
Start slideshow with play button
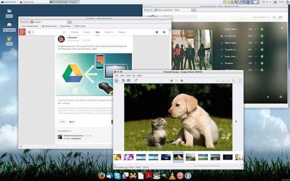click(x=177, y=81)
